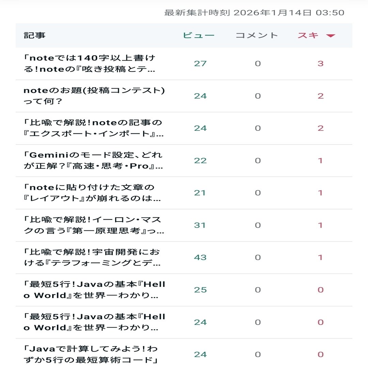Open the Geminiのモード設定 article
Viewport: 368px width, 368px height.
point(93,160)
